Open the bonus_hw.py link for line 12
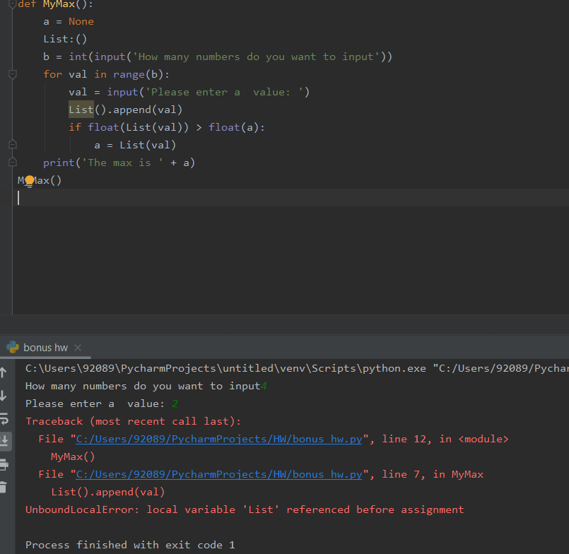Image resolution: width=569 pixels, height=554 pixels. coord(219,439)
